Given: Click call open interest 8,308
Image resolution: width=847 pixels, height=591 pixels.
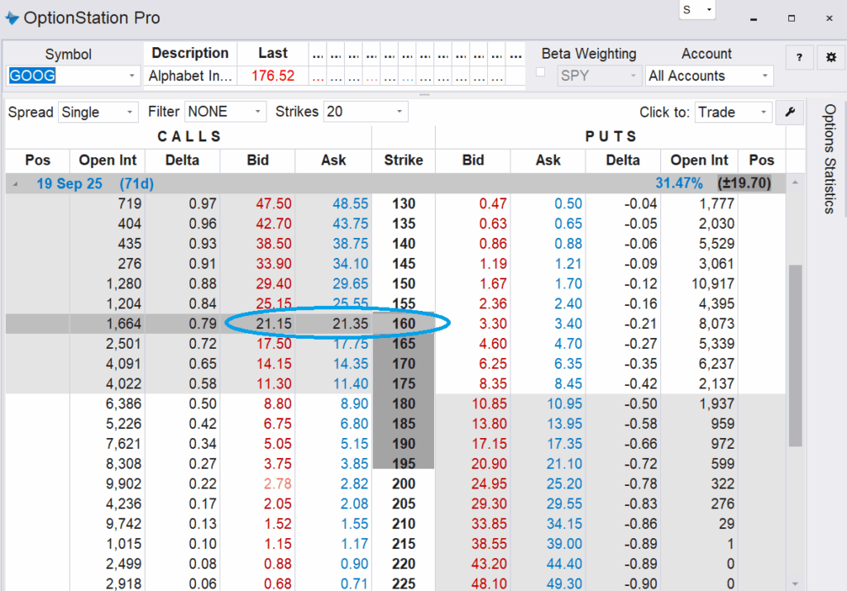Looking at the screenshot, I should (x=124, y=464).
